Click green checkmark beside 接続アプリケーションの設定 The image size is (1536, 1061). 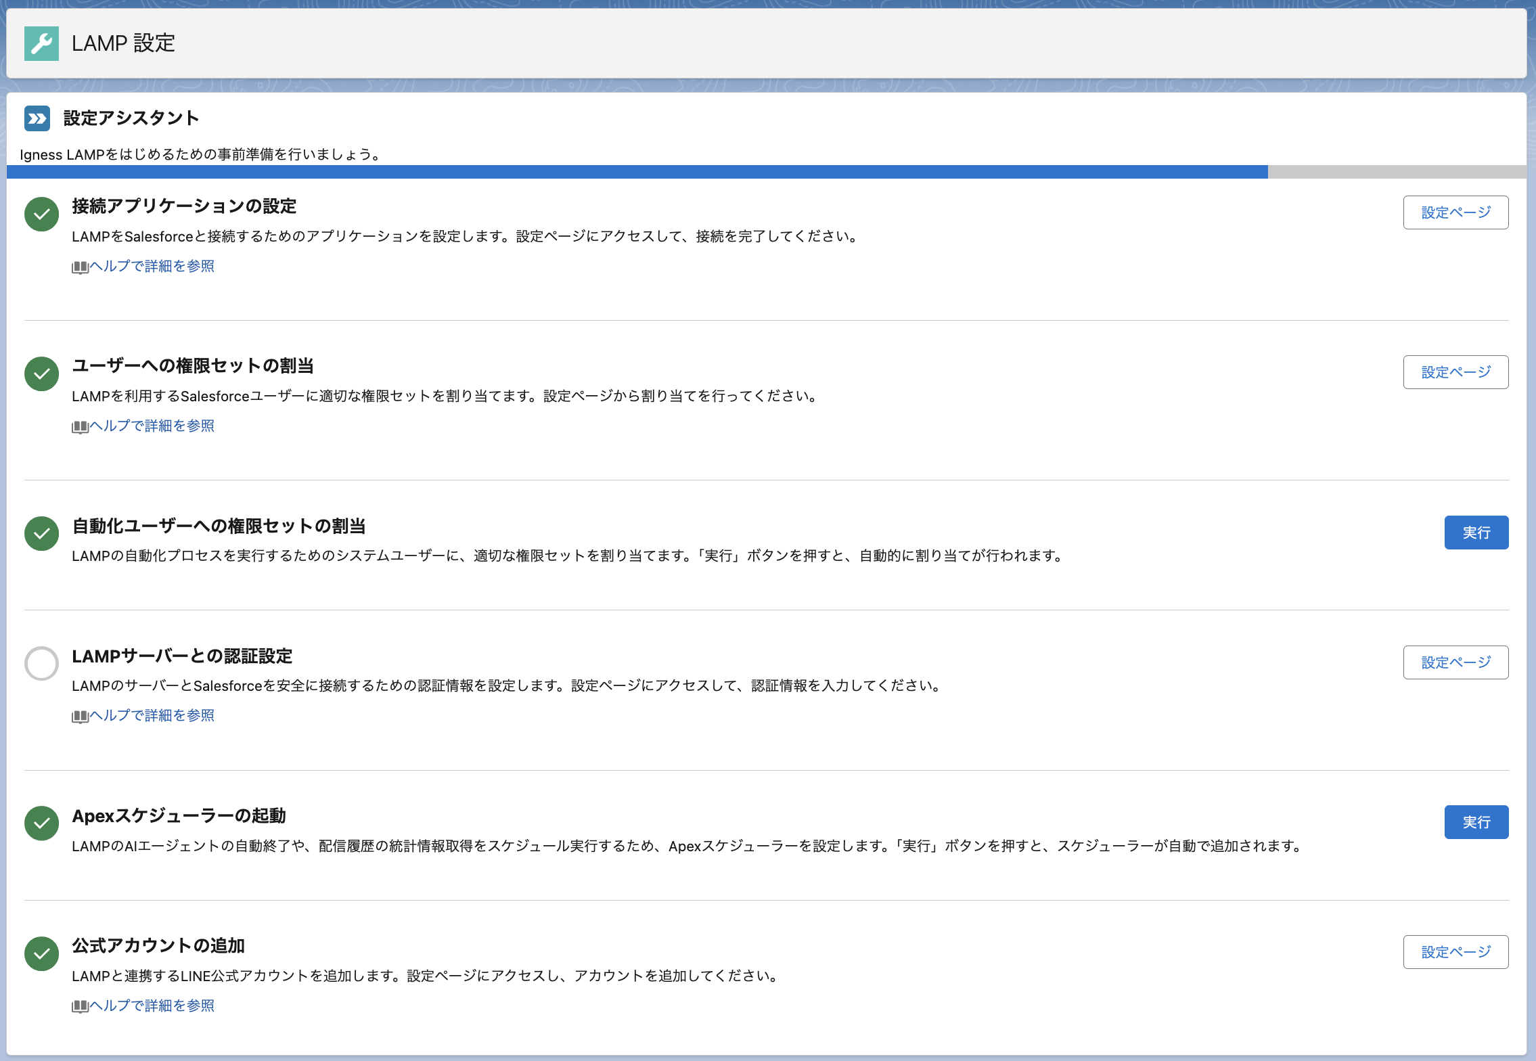pyautogui.click(x=42, y=214)
